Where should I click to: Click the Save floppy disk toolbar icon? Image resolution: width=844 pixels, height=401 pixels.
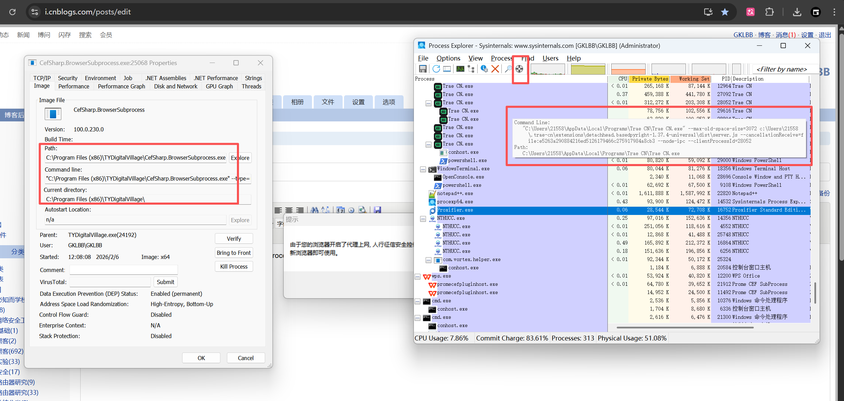[423, 69]
